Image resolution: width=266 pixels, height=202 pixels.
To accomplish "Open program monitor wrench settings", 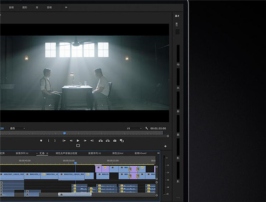I will pyautogui.click(x=147, y=128).
